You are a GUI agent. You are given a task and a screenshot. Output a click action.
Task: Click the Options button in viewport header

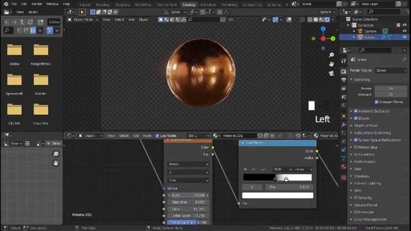(x=327, y=12)
